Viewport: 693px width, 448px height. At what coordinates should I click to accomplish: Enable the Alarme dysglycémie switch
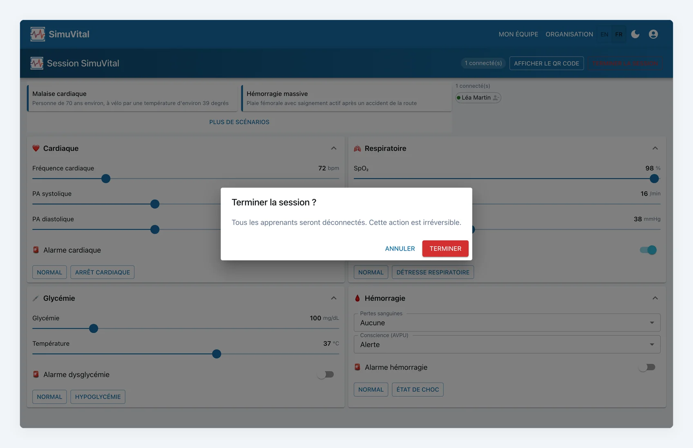pos(326,374)
